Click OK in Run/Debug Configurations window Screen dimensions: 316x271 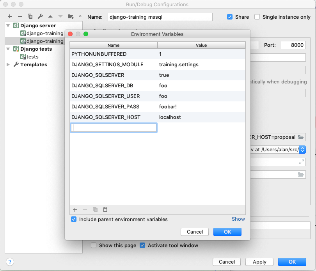(x=292, y=262)
